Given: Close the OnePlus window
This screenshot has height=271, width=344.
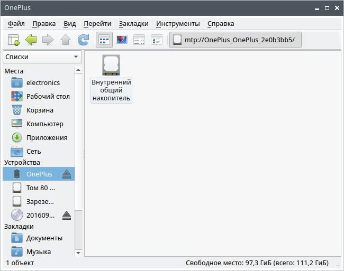Looking at the screenshot, I should [x=337, y=8].
